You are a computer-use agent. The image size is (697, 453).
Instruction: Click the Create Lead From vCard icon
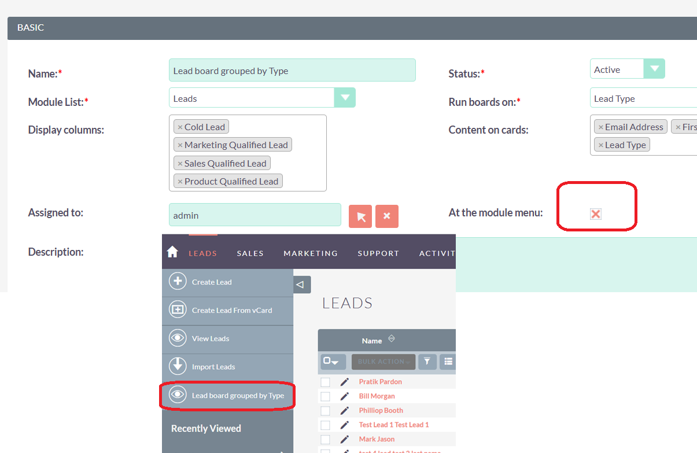point(178,310)
